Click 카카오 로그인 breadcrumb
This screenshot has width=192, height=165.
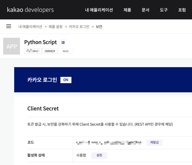(79, 26)
